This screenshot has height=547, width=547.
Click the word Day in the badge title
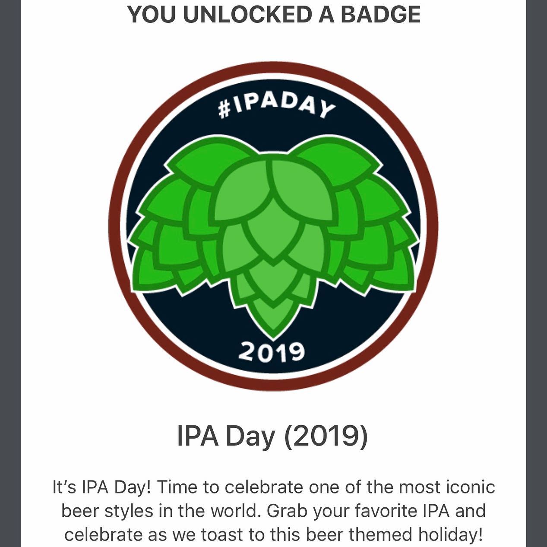point(251,437)
